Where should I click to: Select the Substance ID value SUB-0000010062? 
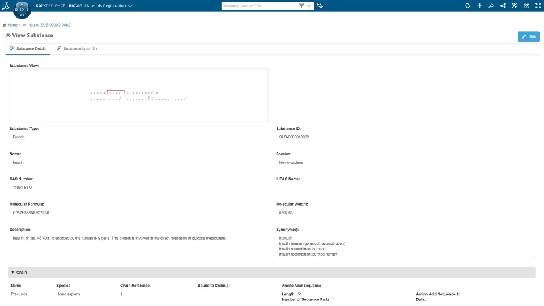[294, 137]
